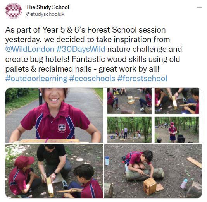Viewport: 207px width, 202px height.
Task: Click the wooden bug hotel box
Action: (150, 186)
